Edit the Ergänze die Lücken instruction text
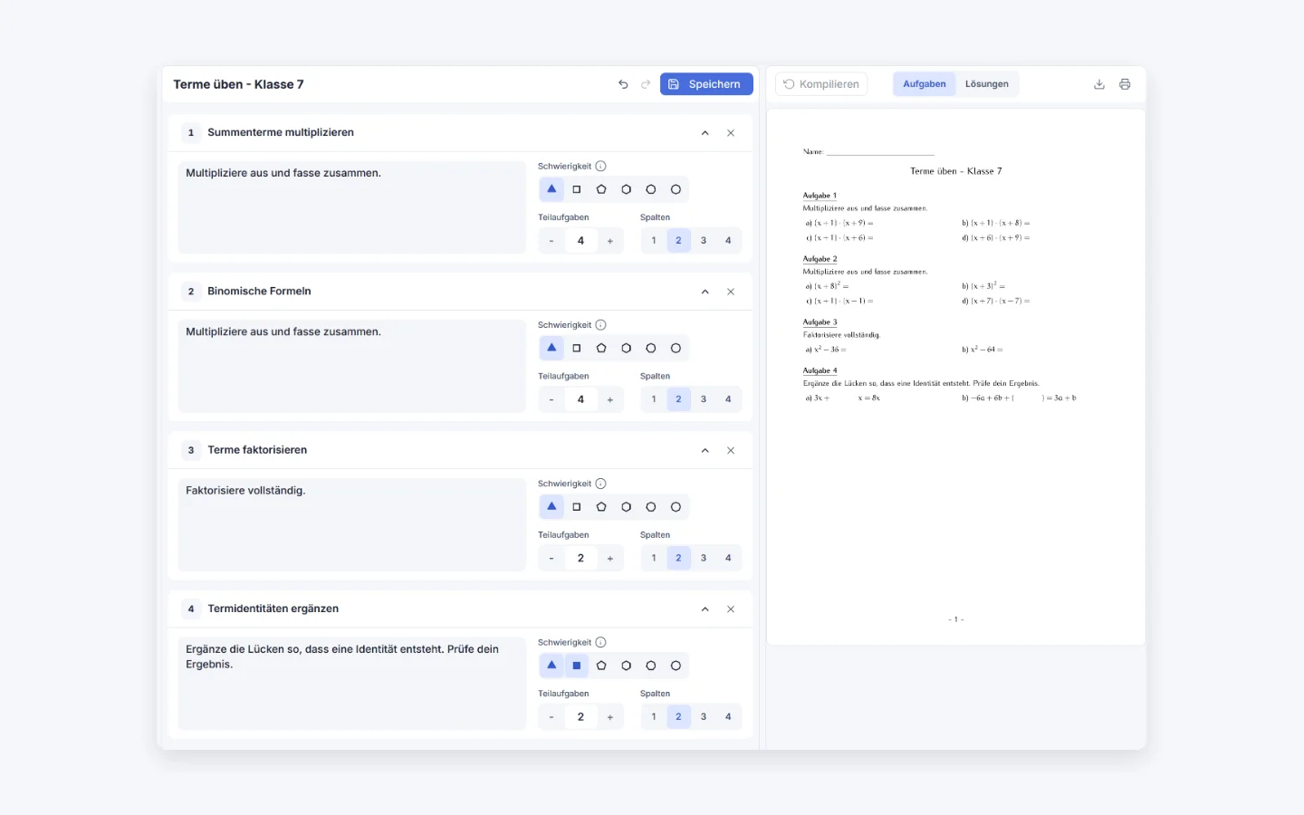 click(x=352, y=684)
